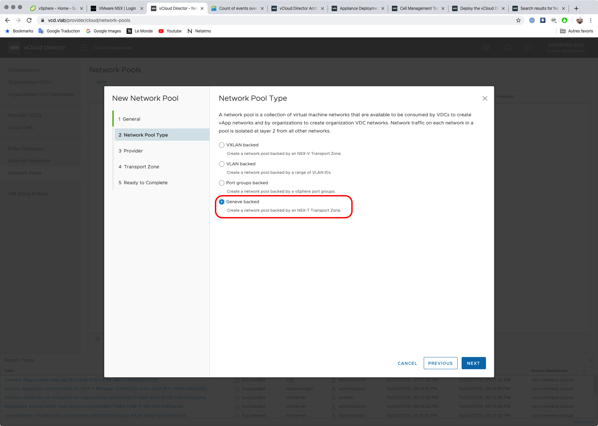
Task: Switch to the VMware NSX Login tab
Action: (117, 8)
